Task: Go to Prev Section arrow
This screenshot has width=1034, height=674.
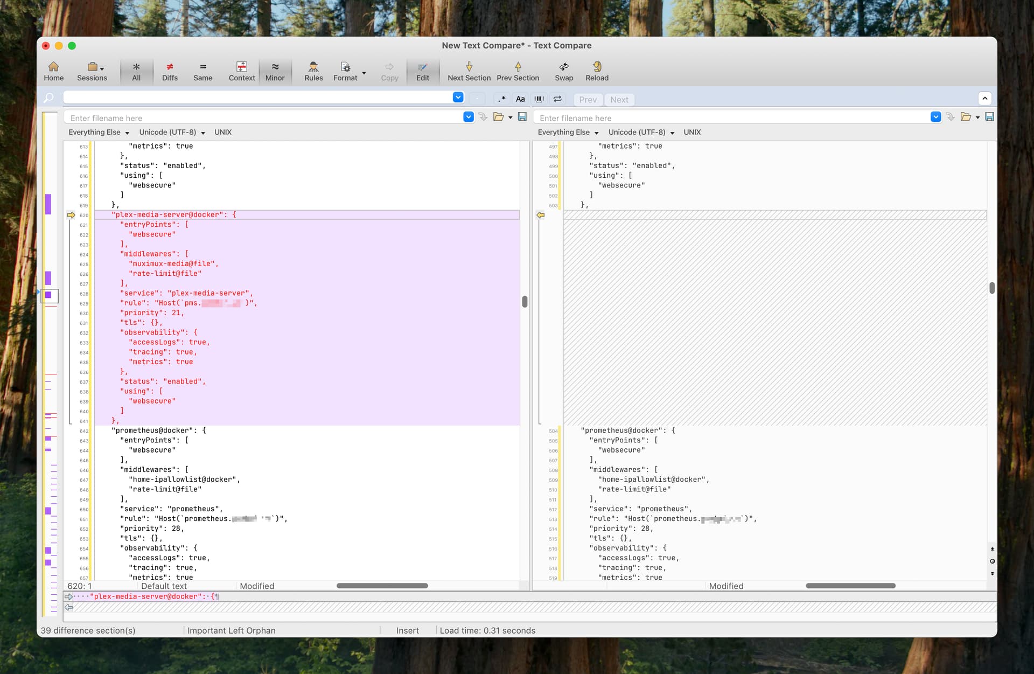Action: coord(518,71)
